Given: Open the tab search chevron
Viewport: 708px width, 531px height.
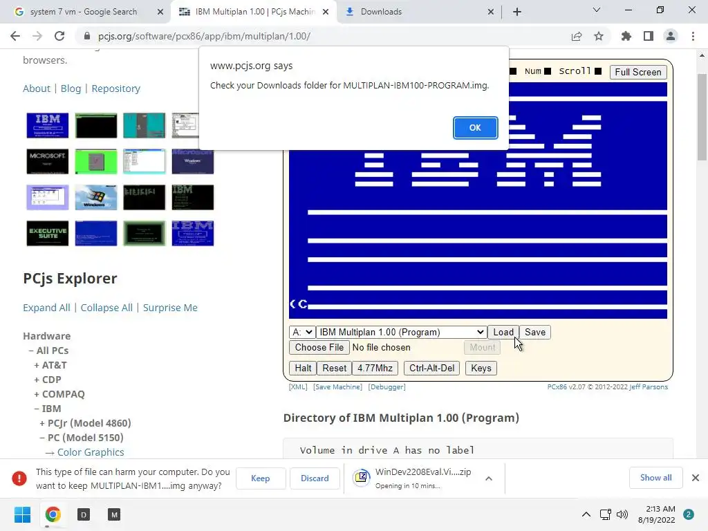Looking at the screenshot, I should click(x=597, y=10).
